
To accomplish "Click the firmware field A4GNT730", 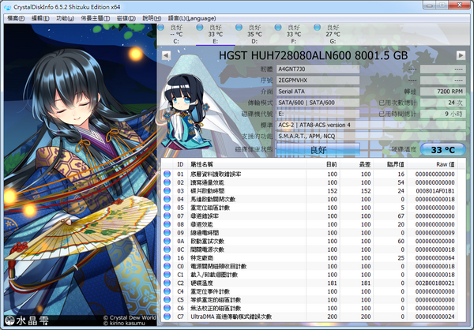I will click(x=318, y=69).
